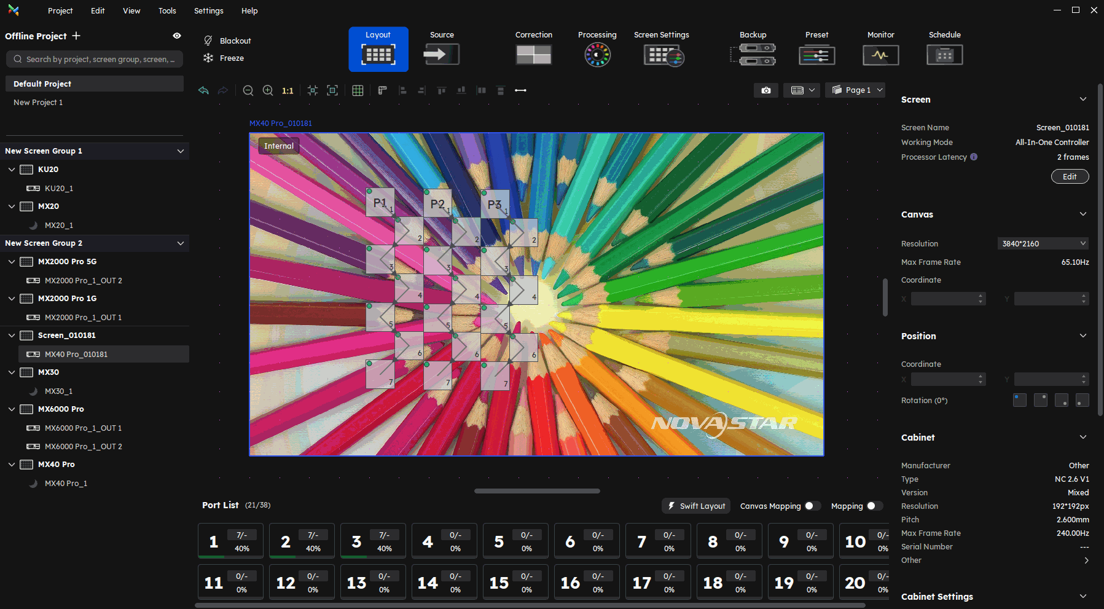Toggle the Mapping switch

[874, 506]
